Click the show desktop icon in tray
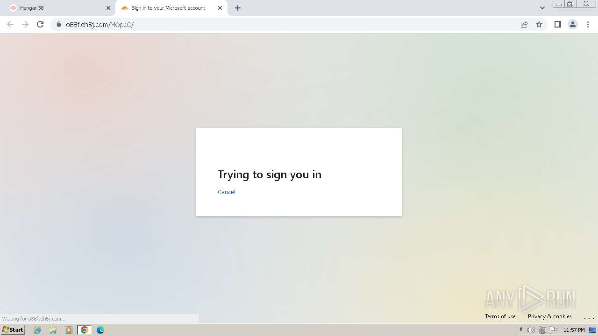 click(x=592, y=330)
